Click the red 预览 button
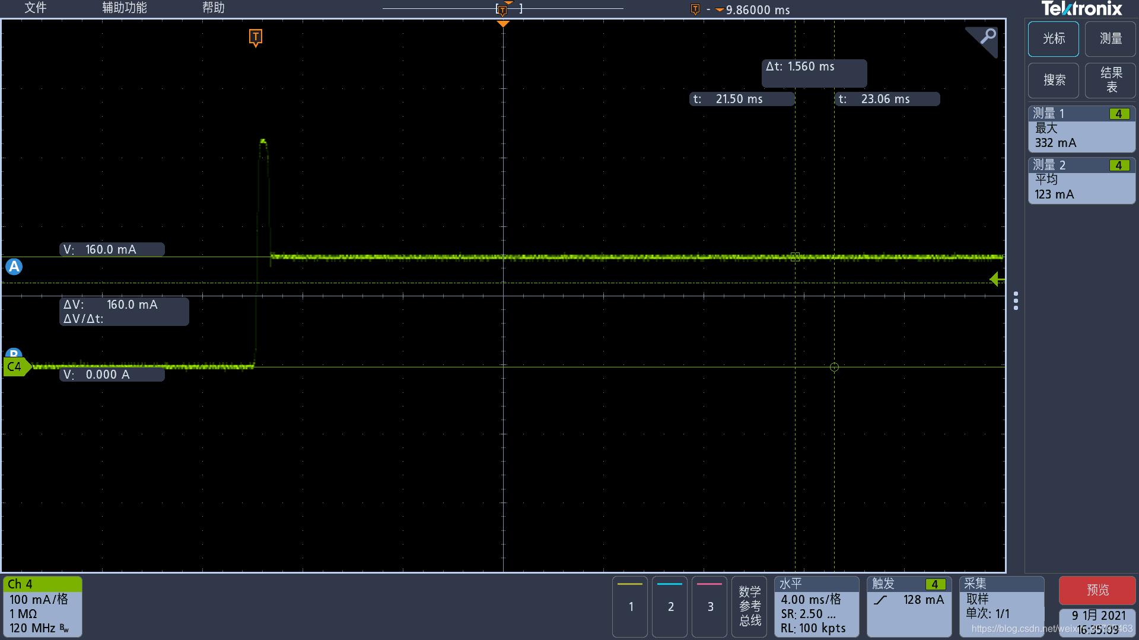The height and width of the screenshot is (640, 1139). pos(1097,590)
